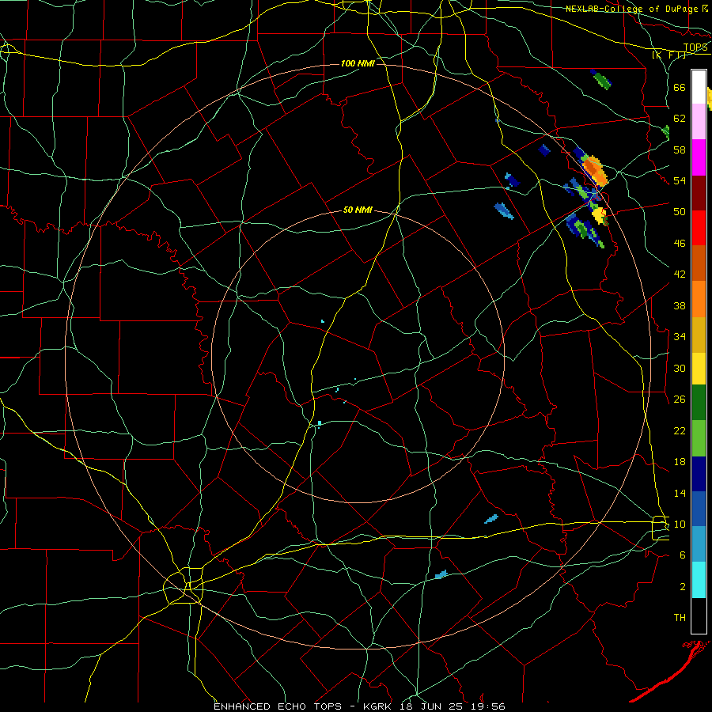The height and width of the screenshot is (712, 712).
Task: Pick the bright red legend swatch
Action: coord(699,228)
